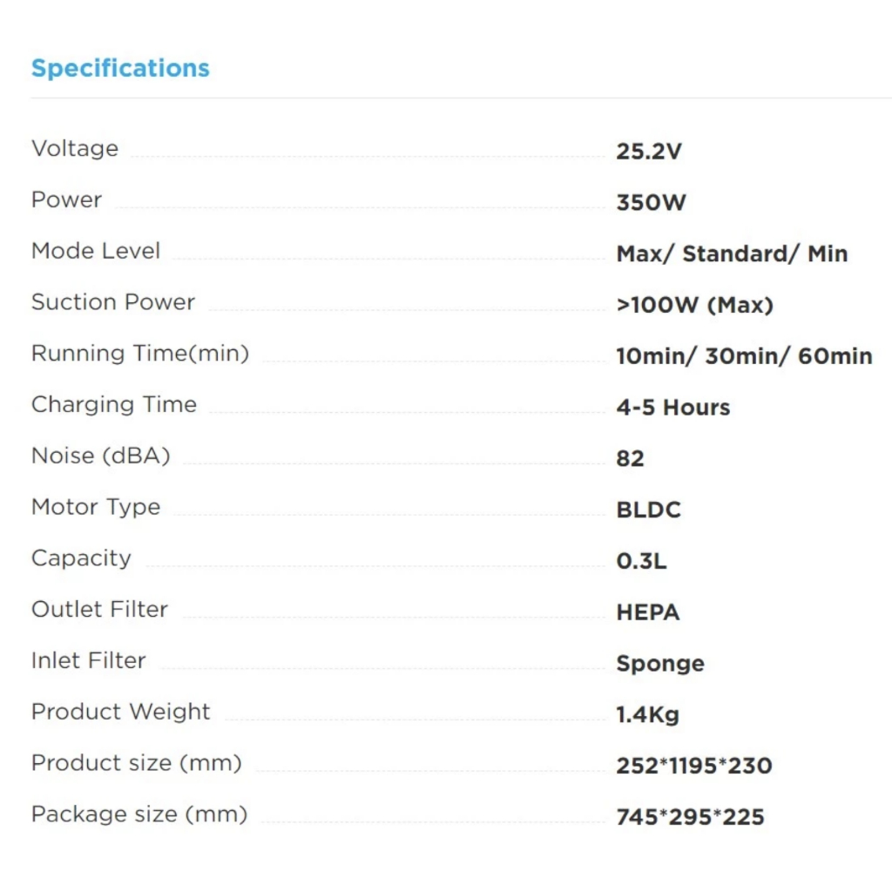The height and width of the screenshot is (892, 892).
Task: Click the 4-5 Hours charging value
Action: click(x=672, y=408)
